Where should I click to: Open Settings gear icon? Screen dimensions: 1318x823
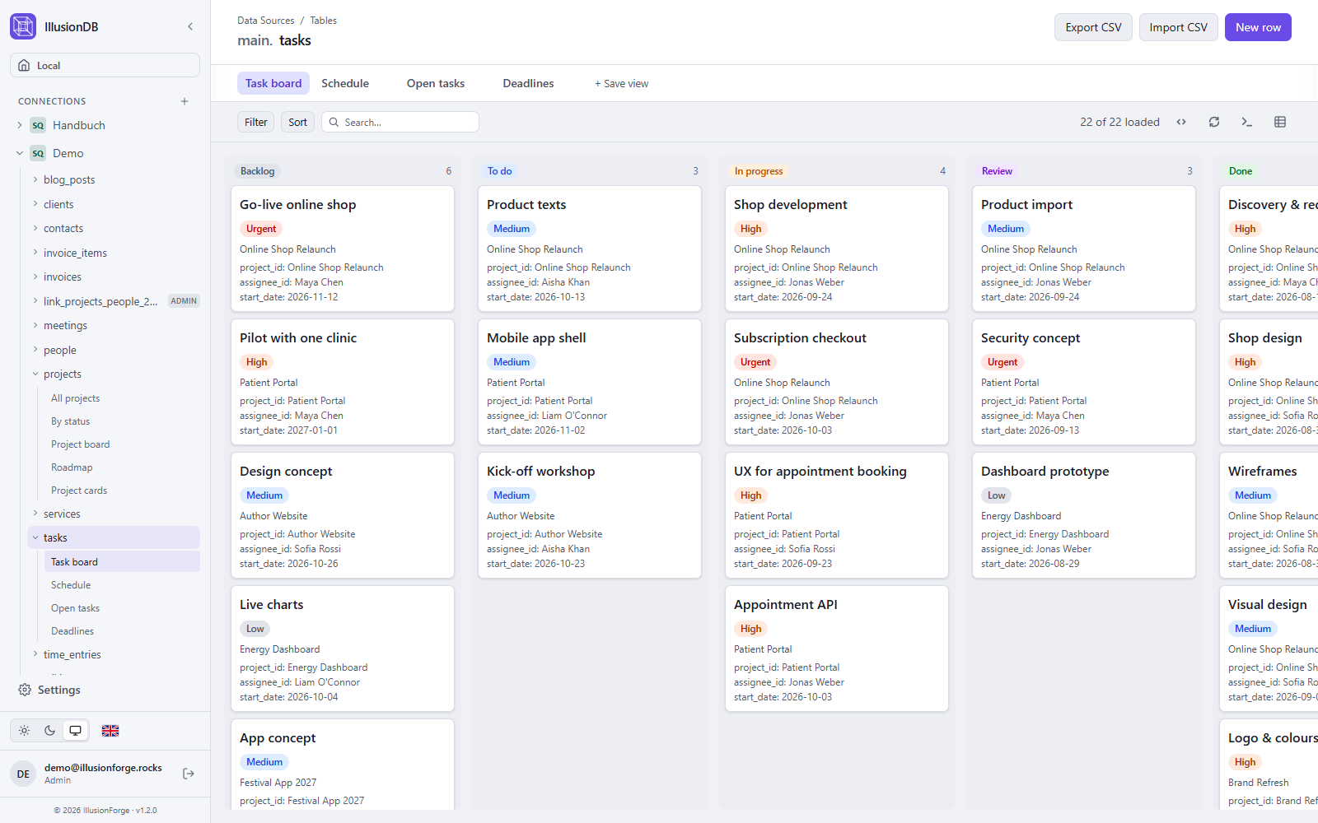point(25,690)
